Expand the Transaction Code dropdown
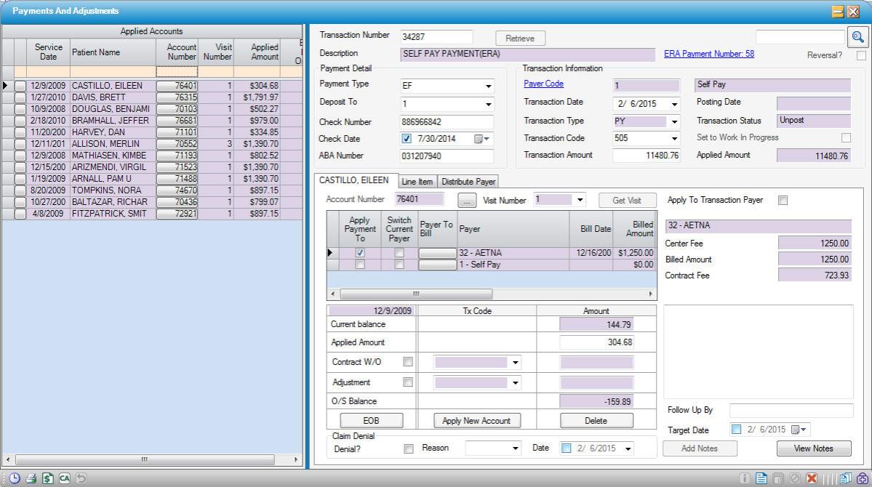The width and height of the screenshot is (872, 487). pyautogui.click(x=674, y=139)
